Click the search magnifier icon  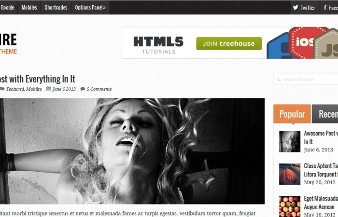pos(279,80)
